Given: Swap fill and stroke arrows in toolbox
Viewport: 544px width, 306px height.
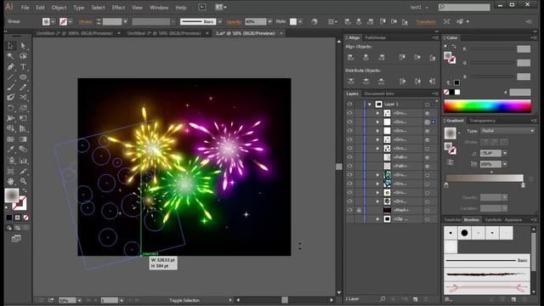Looking at the screenshot, I should 25,190.
